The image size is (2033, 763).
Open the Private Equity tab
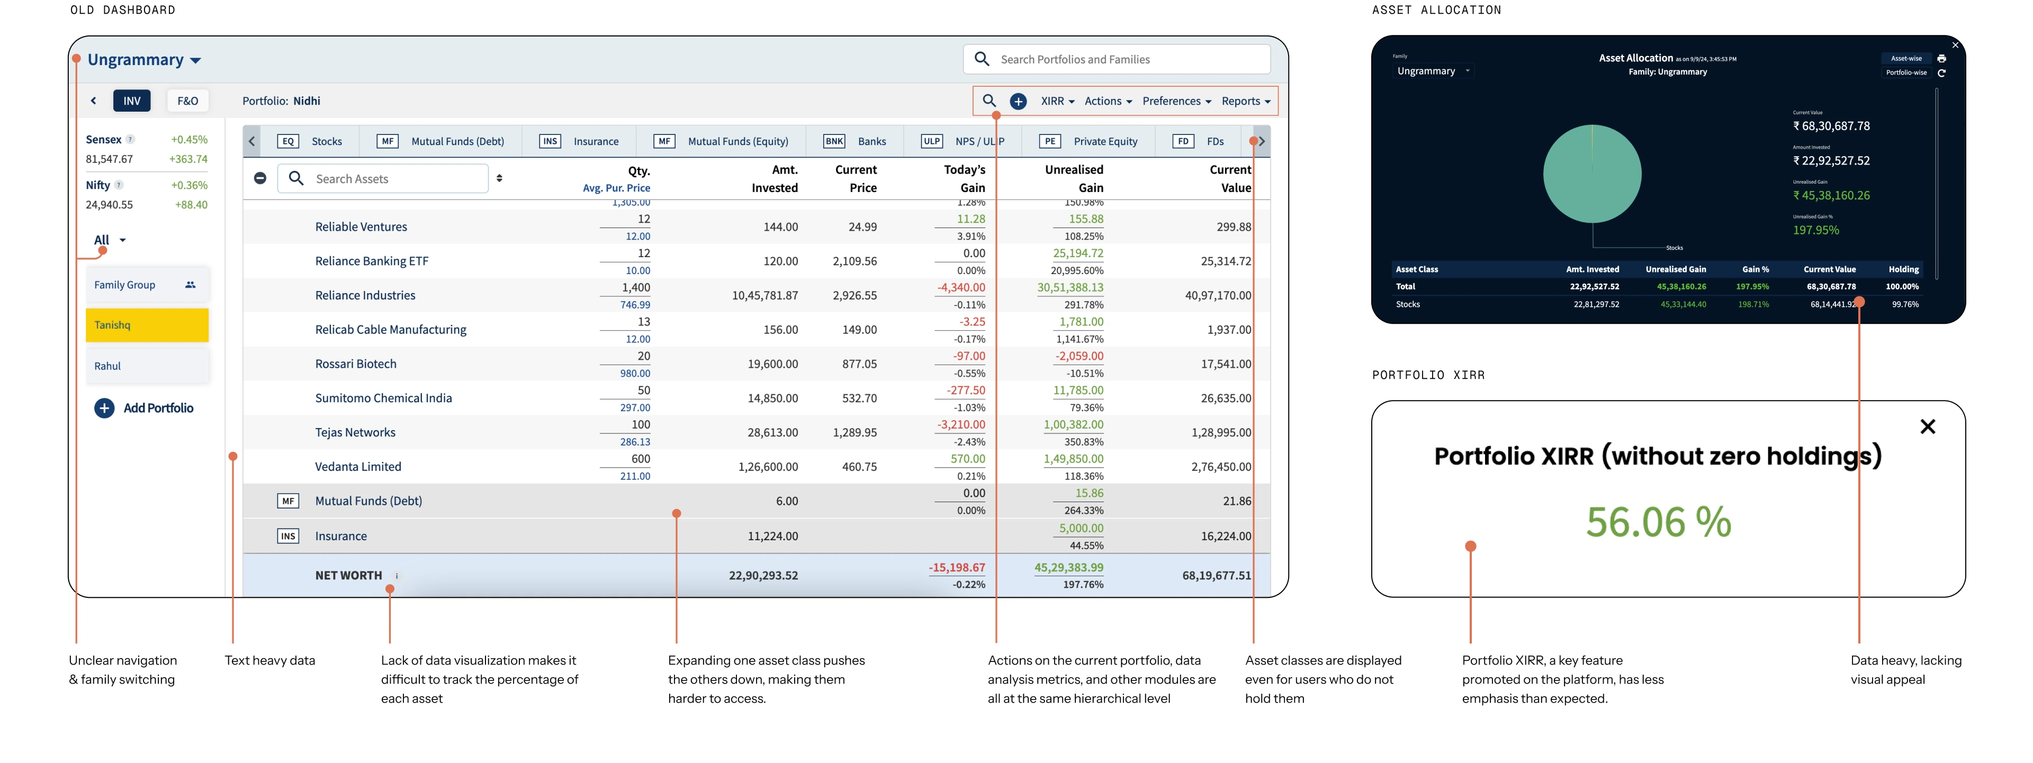(x=1089, y=141)
